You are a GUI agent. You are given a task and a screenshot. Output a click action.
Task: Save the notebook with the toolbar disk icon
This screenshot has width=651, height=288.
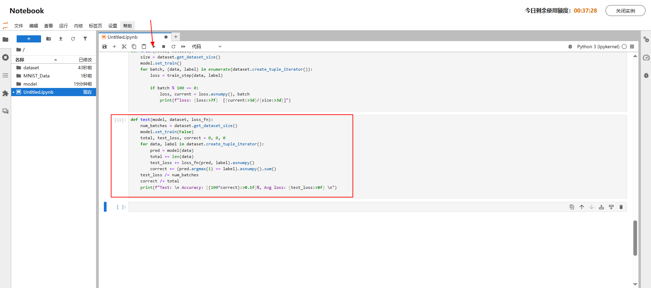pyautogui.click(x=105, y=47)
